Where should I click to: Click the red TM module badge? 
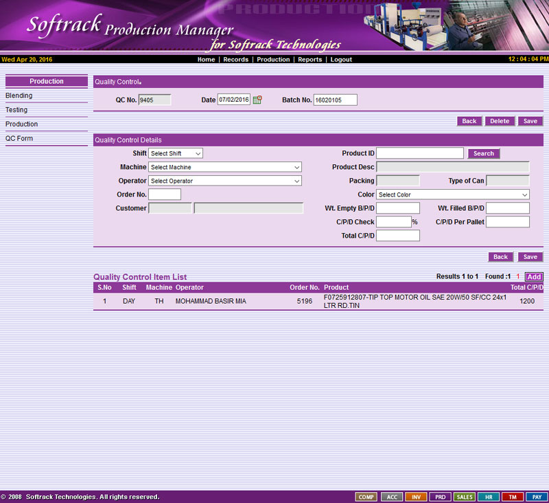pos(513,497)
